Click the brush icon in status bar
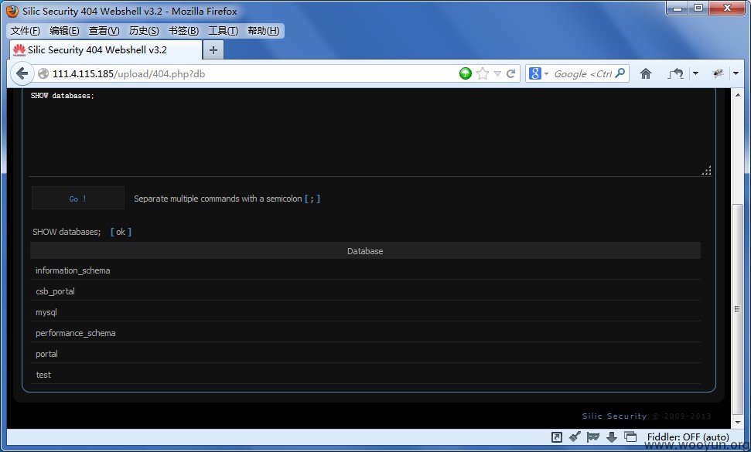Viewport: 751px width, 452px height. (x=575, y=437)
